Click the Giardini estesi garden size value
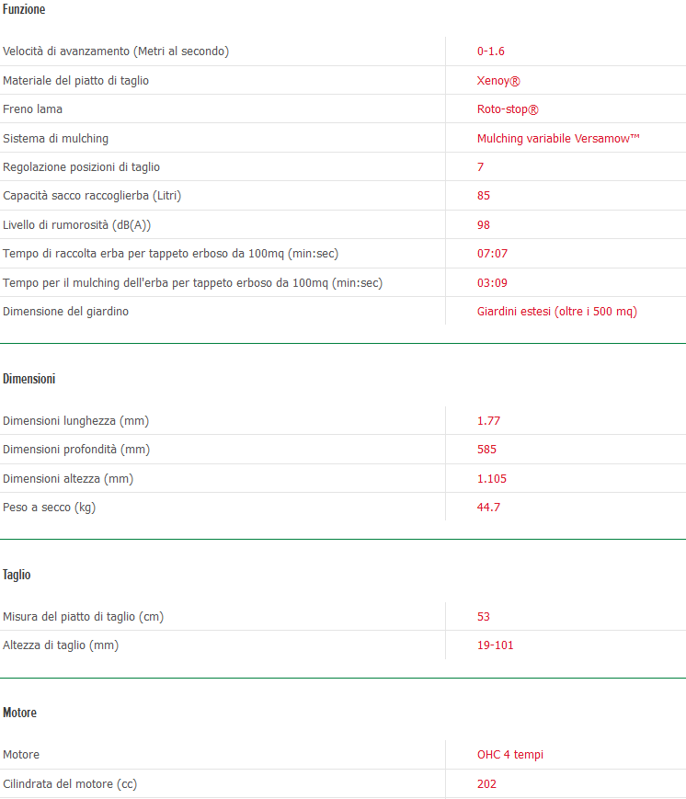Viewport: 686px width, 799px height. pyautogui.click(x=556, y=312)
